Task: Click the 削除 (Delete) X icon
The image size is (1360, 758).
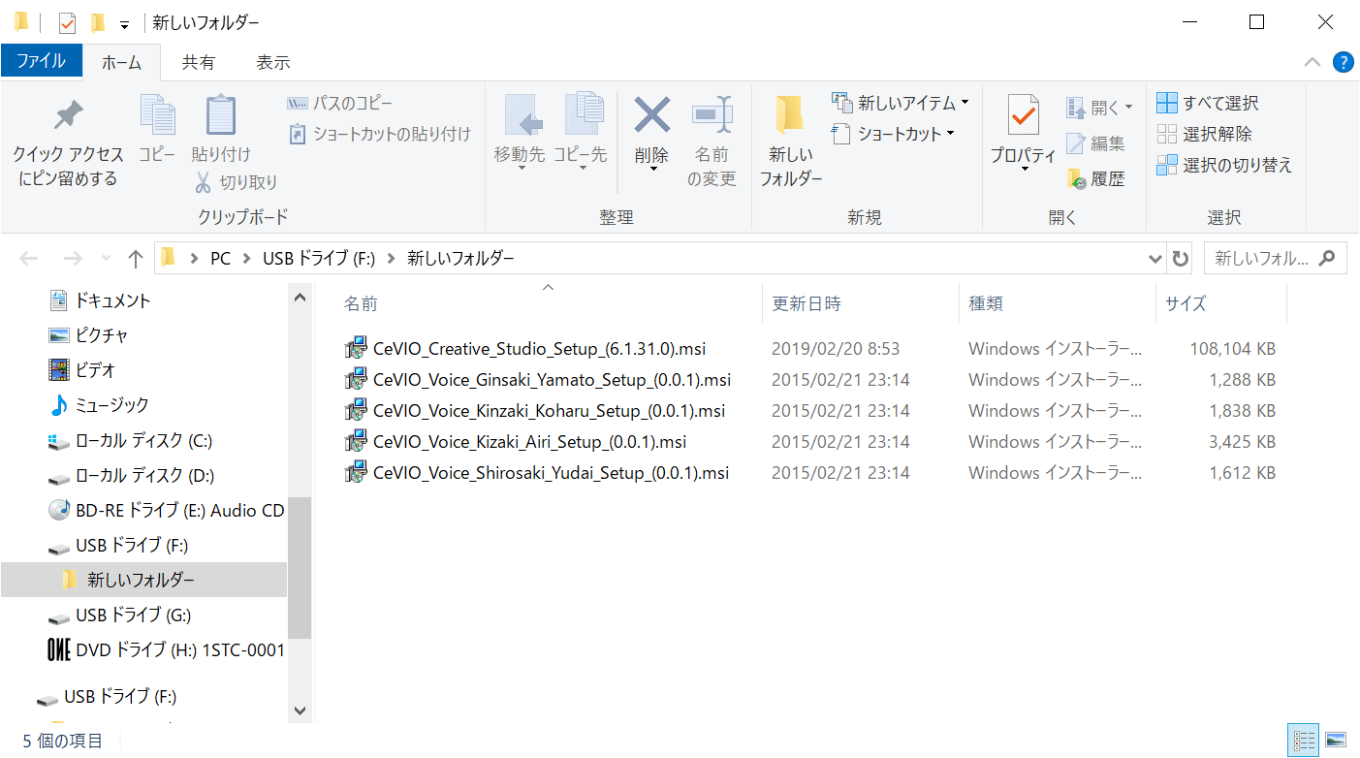Action: click(651, 116)
